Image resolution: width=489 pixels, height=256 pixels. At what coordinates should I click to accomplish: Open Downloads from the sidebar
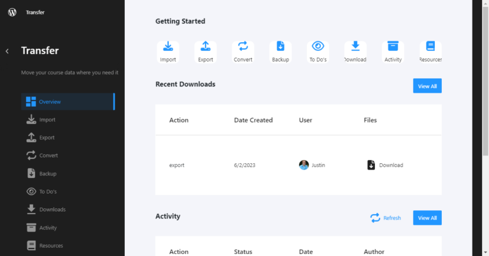pos(52,210)
